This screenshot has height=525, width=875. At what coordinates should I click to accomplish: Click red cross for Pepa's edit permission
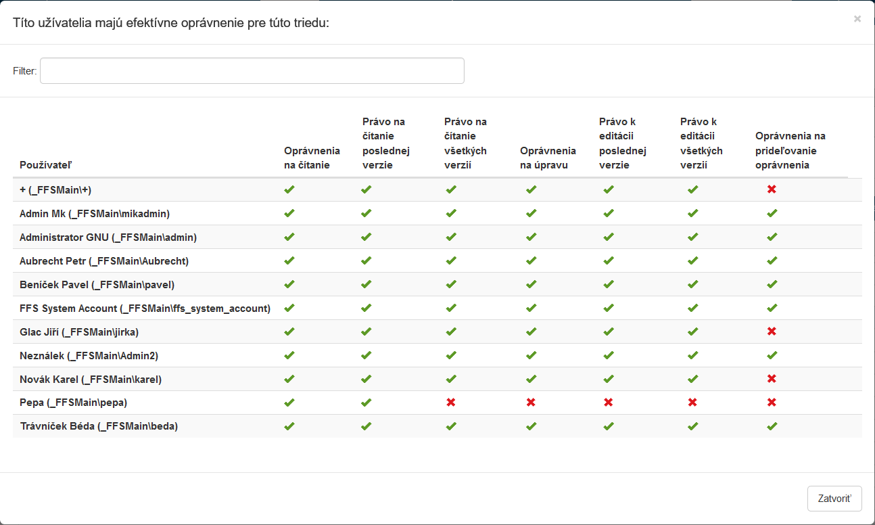pyautogui.click(x=531, y=403)
